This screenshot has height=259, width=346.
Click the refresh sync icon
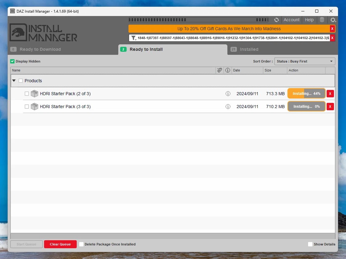pos(276,20)
